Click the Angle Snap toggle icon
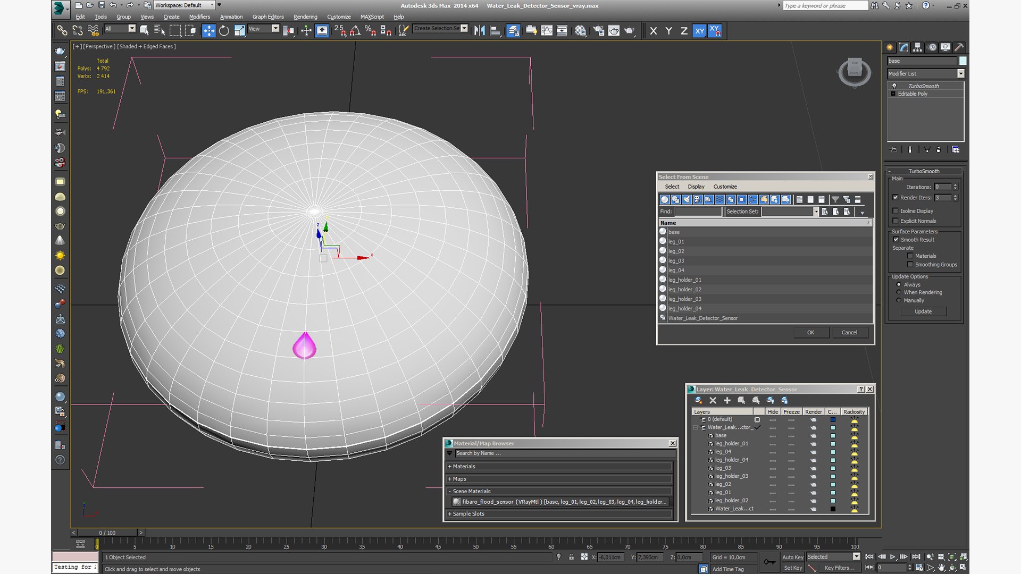 click(355, 31)
